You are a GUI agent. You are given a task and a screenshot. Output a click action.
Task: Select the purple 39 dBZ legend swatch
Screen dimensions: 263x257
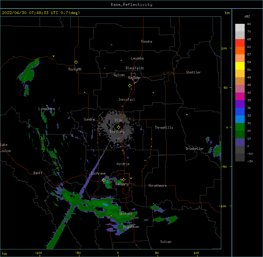(x=240, y=104)
